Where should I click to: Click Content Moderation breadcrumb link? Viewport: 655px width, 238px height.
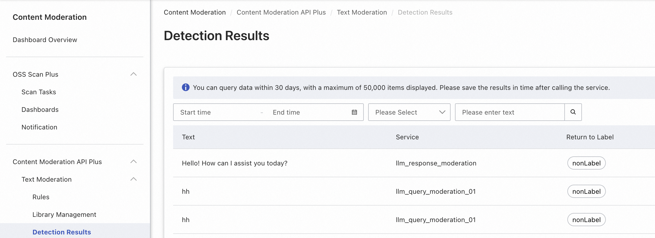(195, 12)
